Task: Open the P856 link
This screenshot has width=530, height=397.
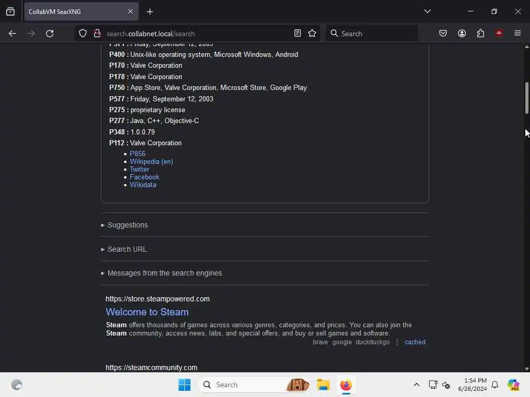Action: point(138,154)
